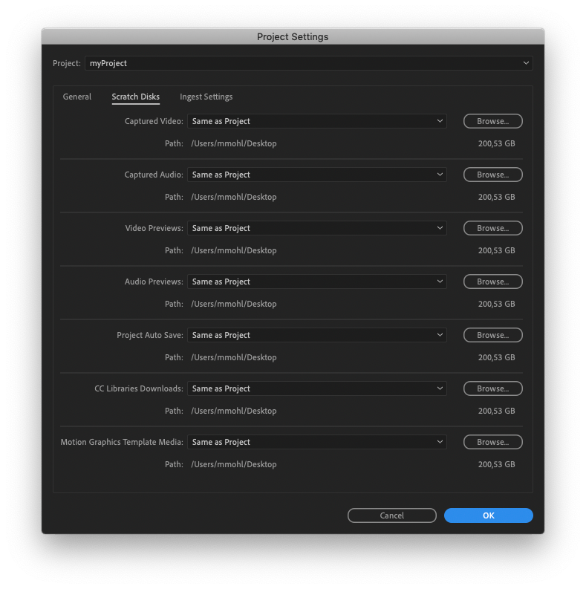
Task: Confirm settings with the OK button
Action: coord(489,515)
